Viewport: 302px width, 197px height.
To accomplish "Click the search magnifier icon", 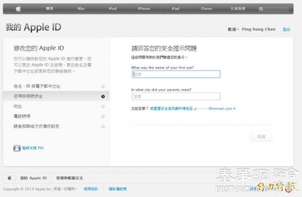I will (261, 9).
